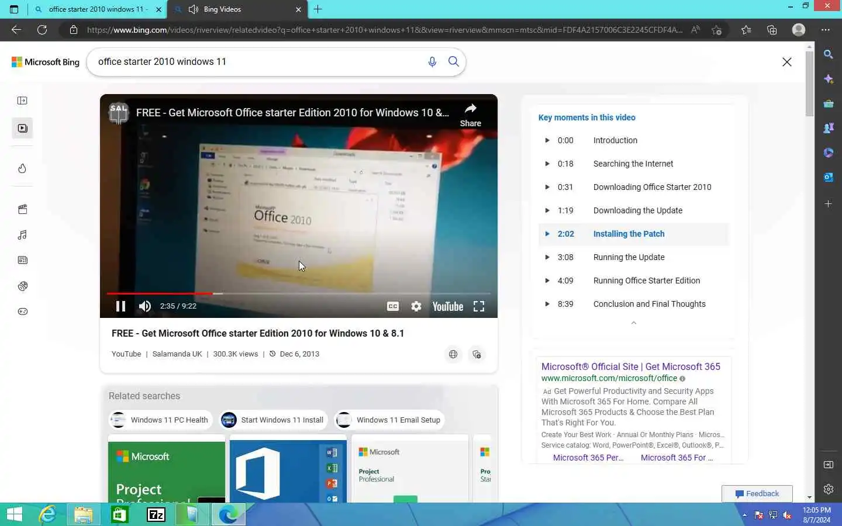Launch 7-Zip from the taskbar

(x=156, y=514)
